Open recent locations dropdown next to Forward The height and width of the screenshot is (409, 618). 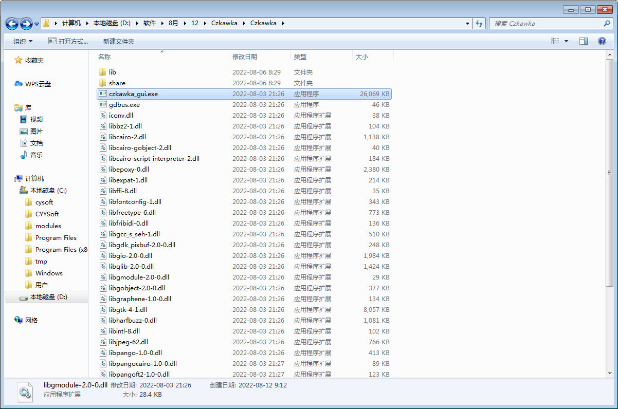click(37, 24)
